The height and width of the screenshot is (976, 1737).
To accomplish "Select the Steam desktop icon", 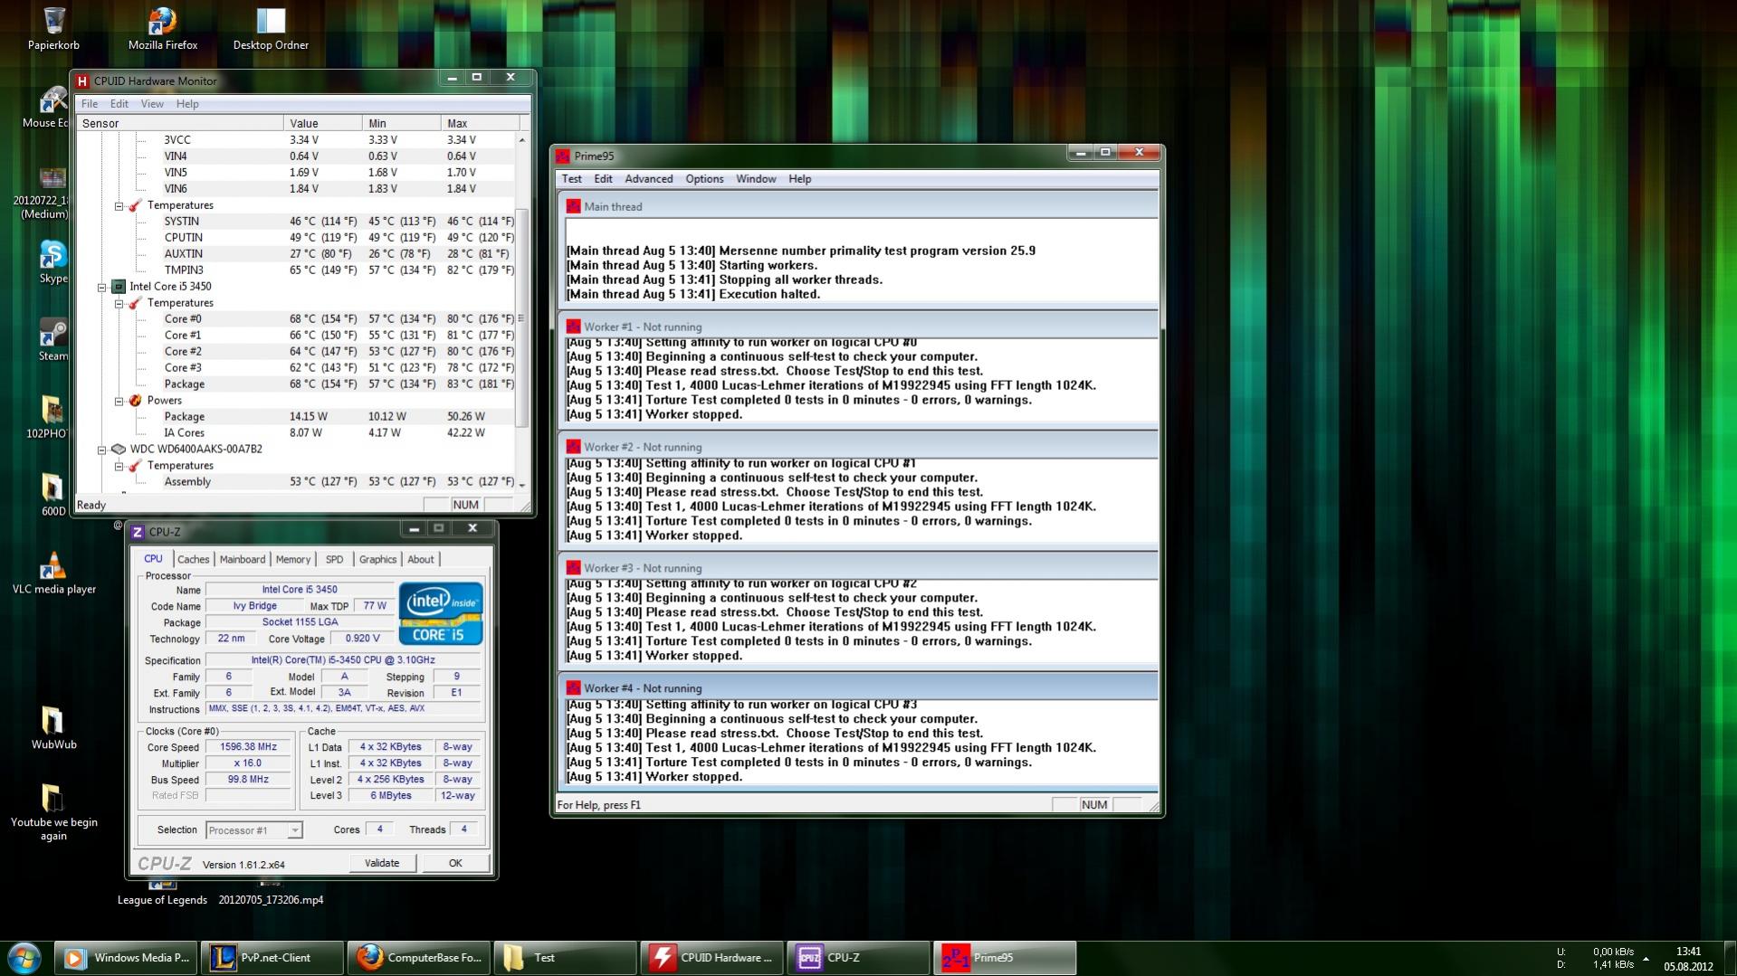I will pos(53,340).
